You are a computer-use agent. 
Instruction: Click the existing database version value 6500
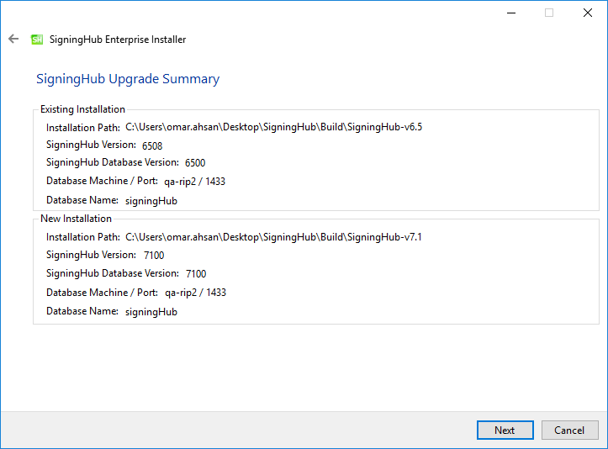pyautogui.click(x=195, y=163)
